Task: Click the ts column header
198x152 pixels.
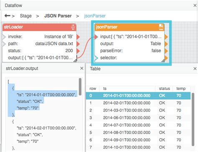Action: tap(105, 89)
